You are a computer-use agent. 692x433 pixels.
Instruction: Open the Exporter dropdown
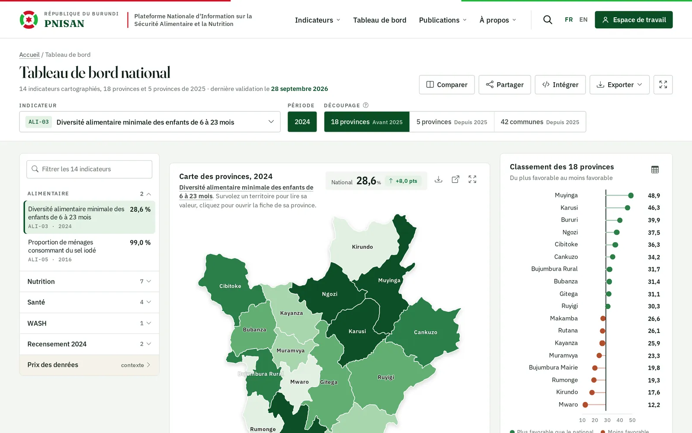(x=619, y=84)
